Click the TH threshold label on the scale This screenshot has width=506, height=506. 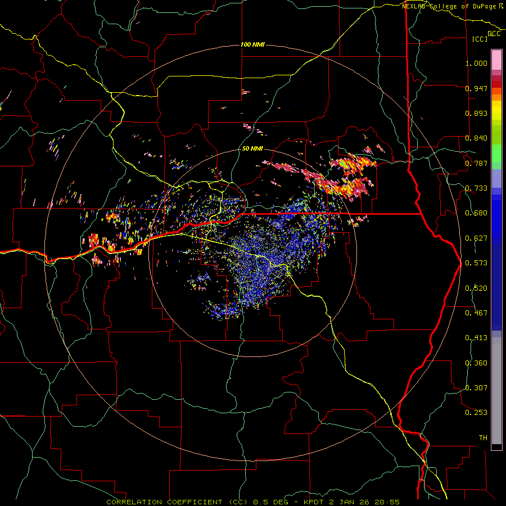click(483, 438)
